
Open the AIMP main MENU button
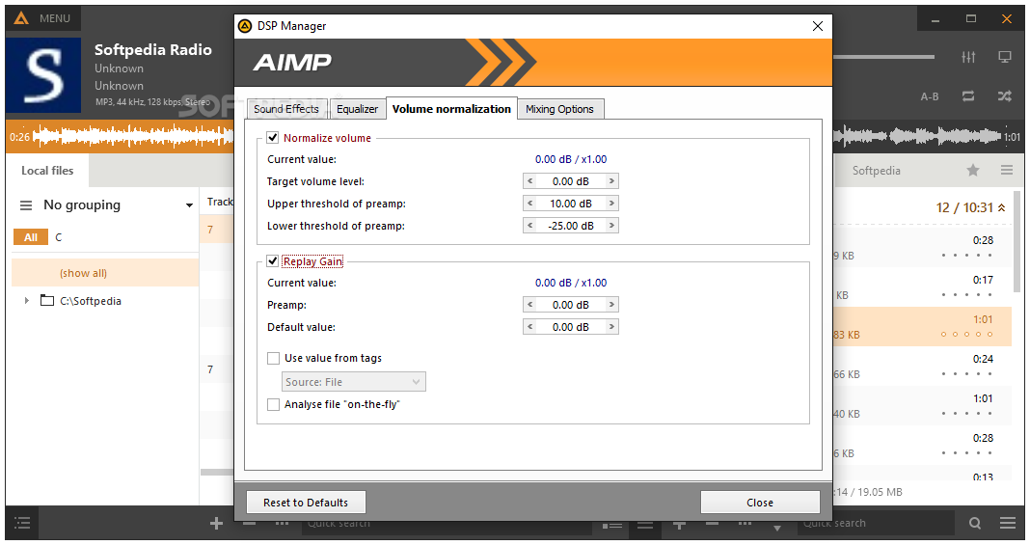[42, 18]
